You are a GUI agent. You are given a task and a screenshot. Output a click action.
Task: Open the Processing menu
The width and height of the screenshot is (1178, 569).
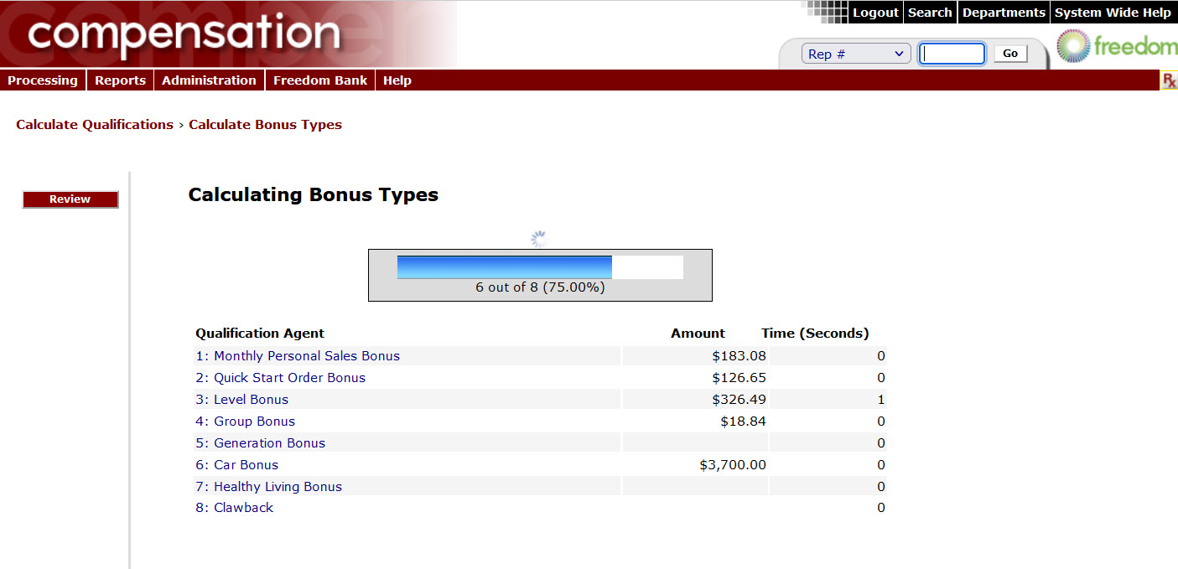pos(42,80)
